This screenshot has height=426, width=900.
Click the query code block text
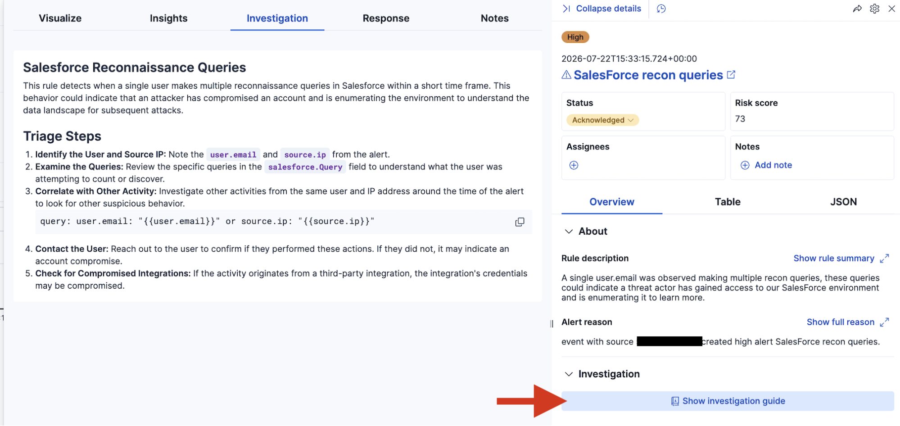pyautogui.click(x=207, y=222)
